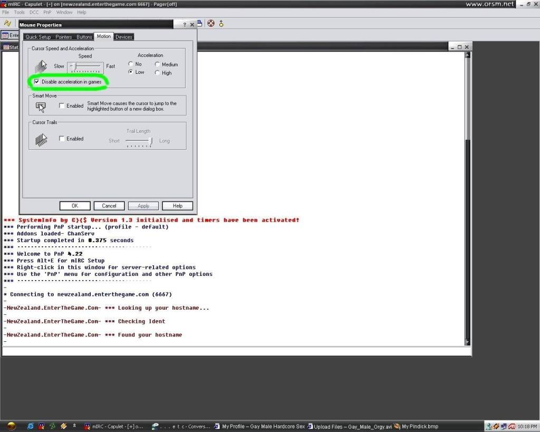
Task: Open the lifebuoy help icon in mIRC toolbar
Action: click(211, 23)
